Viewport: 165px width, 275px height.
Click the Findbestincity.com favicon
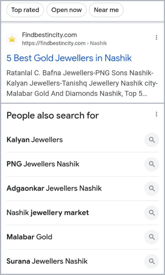click(x=12, y=39)
